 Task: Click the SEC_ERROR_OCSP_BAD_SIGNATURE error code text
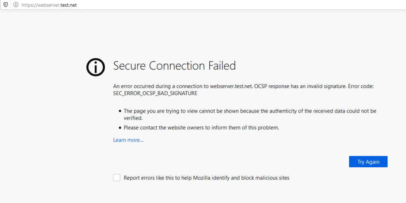(x=155, y=94)
